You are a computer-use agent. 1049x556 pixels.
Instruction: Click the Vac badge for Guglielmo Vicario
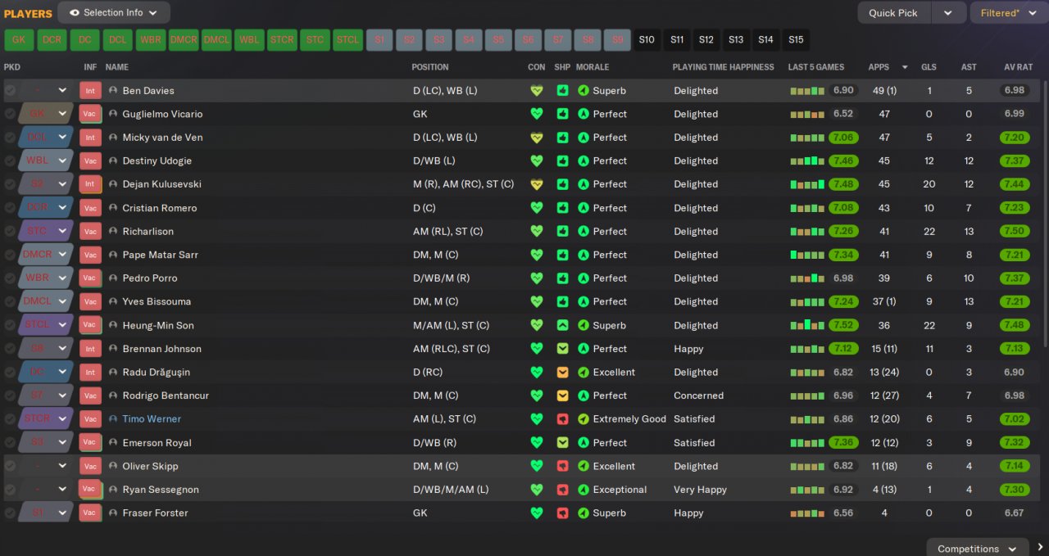(x=90, y=115)
